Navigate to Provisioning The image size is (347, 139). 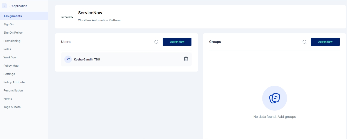(12, 41)
